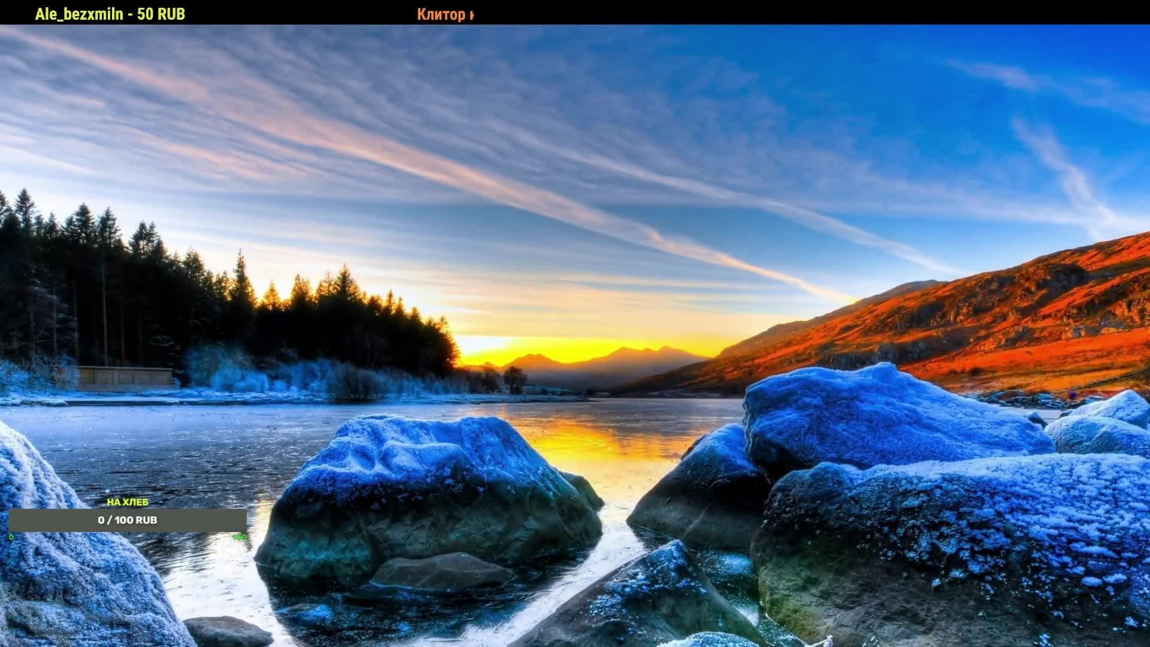Click the small flat stone below center rock
Viewport: 1150px width, 647px height.
[440, 571]
